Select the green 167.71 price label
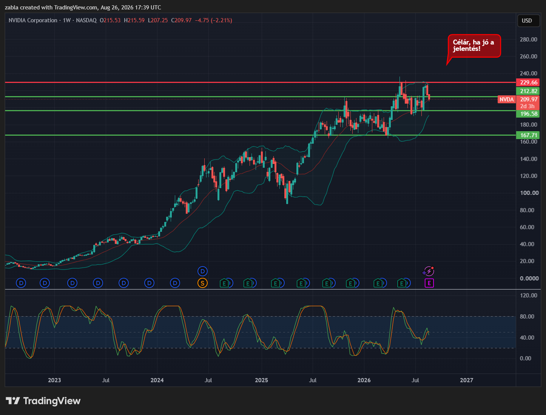Viewport: 546px width, 415px height. pyautogui.click(x=528, y=135)
